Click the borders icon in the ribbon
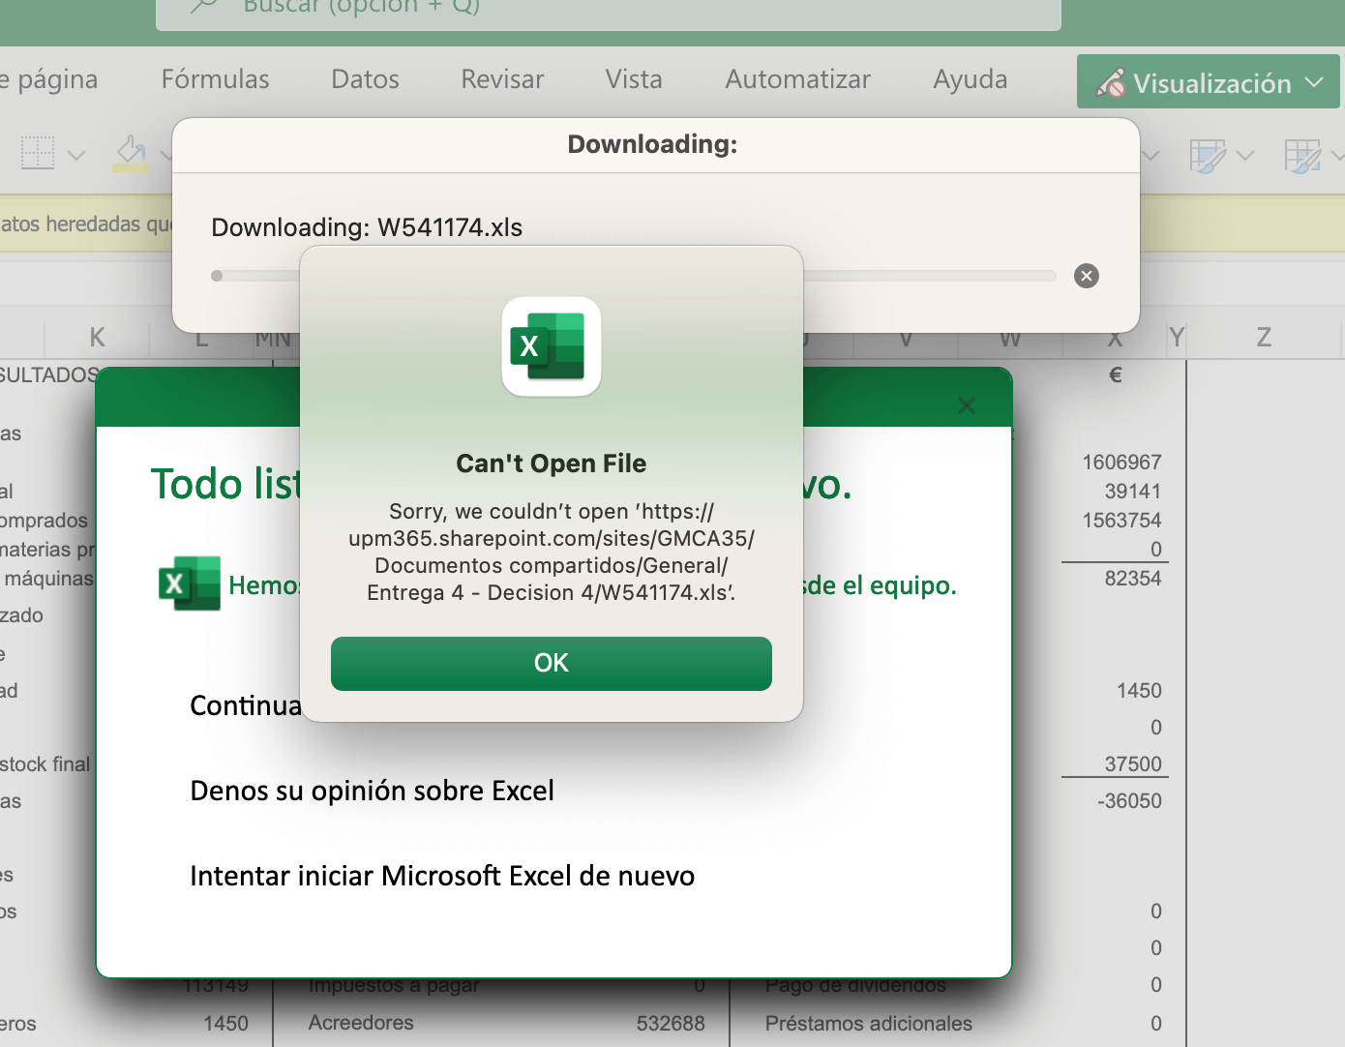 38,153
